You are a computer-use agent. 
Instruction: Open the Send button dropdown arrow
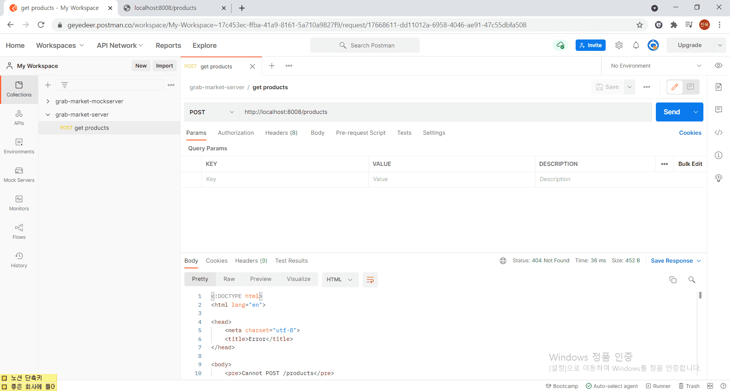pos(696,112)
